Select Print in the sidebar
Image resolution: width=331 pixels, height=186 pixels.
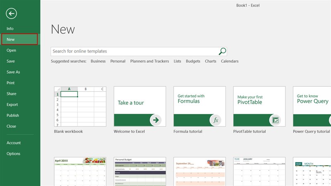(x=11, y=83)
